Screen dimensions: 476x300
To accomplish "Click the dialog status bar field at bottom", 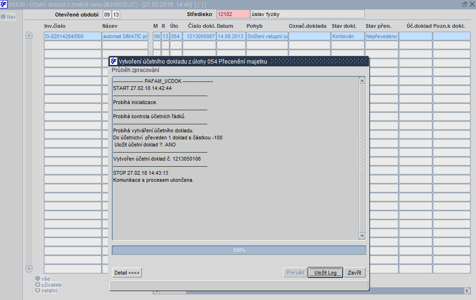I will [239, 285].
